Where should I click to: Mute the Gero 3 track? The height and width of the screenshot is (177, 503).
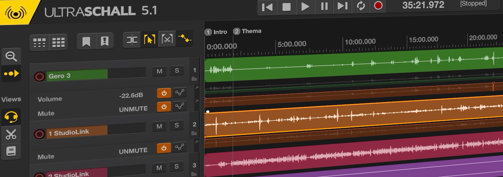[x=160, y=71]
